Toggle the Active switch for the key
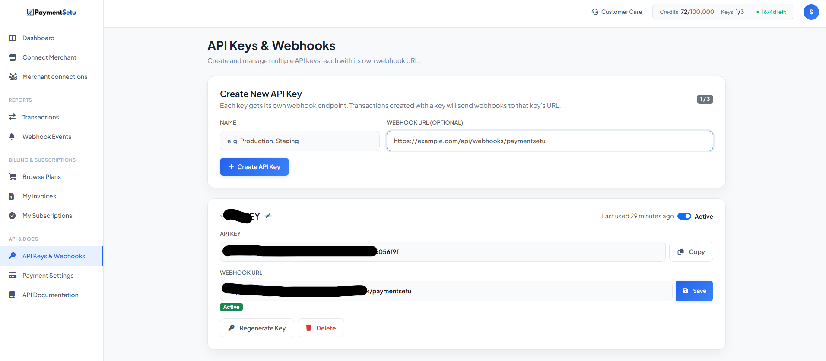826x361 pixels. tap(684, 216)
